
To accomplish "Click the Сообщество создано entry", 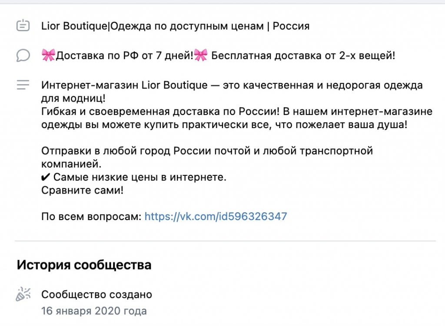I will pyautogui.click(x=96, y=295).
